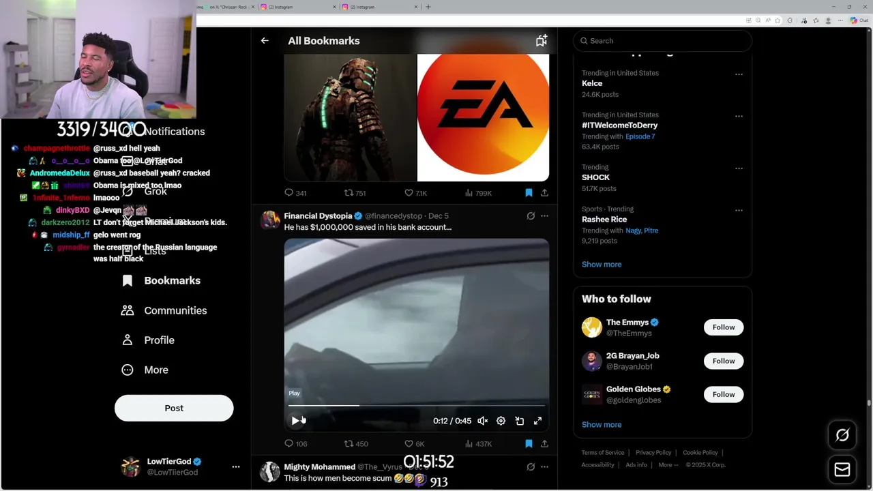Open Financial Dystopia profile name

point(318,216)
